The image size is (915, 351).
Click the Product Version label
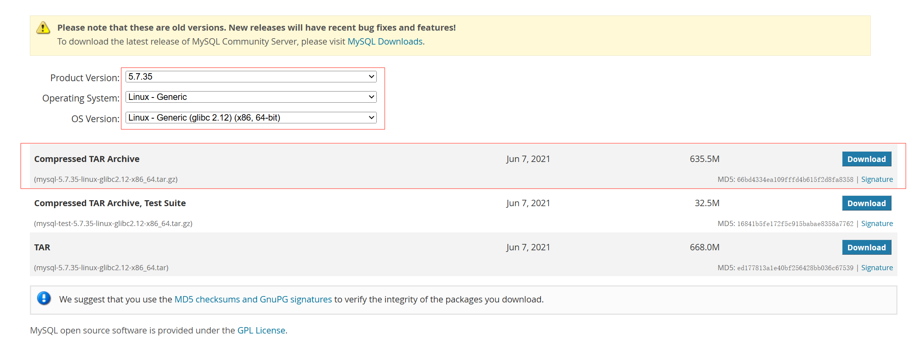coord(85,78)
